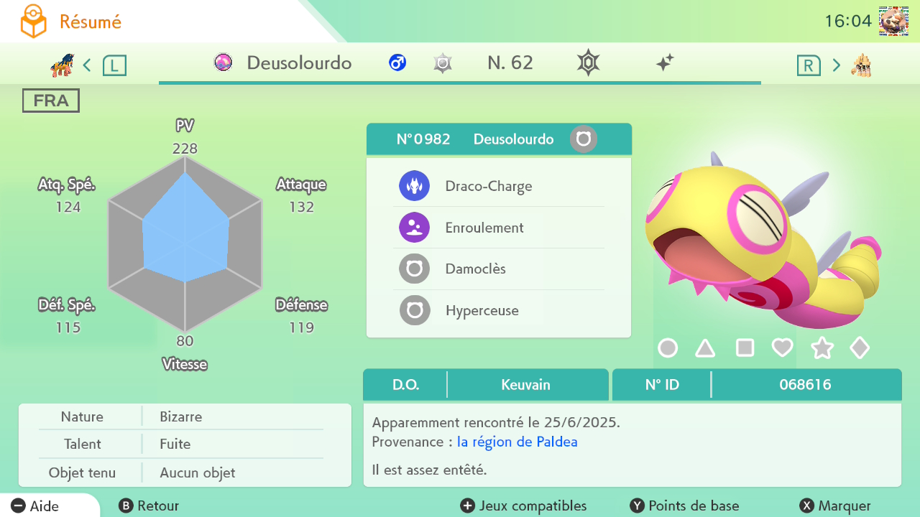Click the origin mark emblem icon
The width and height of the screenshot is (920, 517).
tap(588, 63)
